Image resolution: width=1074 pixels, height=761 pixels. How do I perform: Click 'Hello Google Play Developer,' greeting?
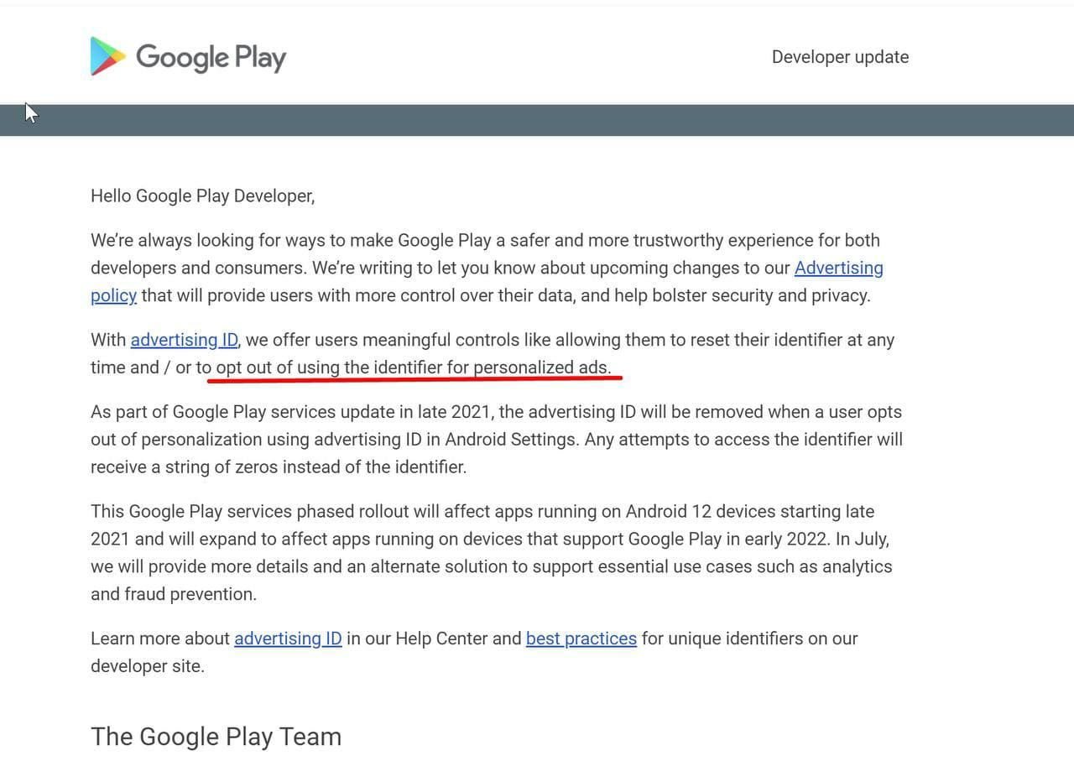[203, 196]
